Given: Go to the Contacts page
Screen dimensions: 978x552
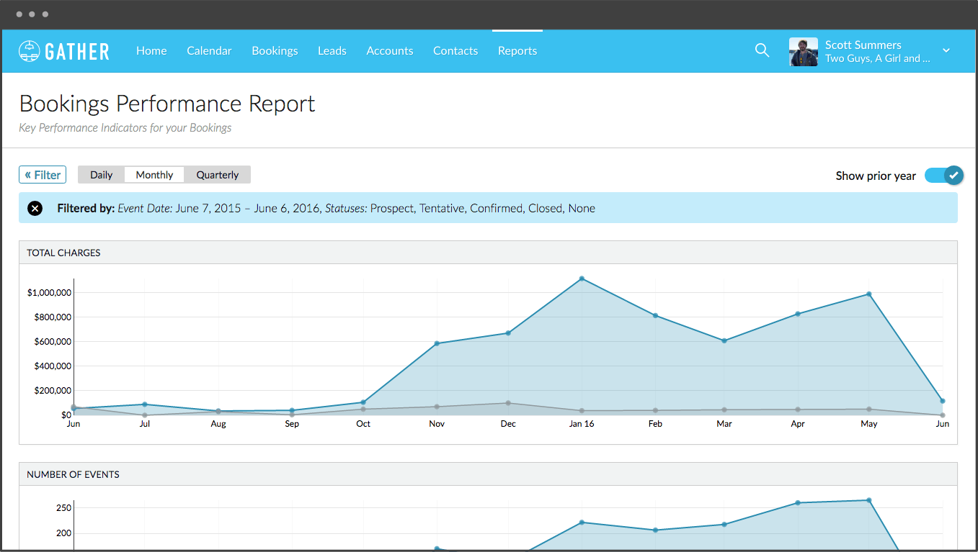Looking at the screenshot, I should 455,51.
